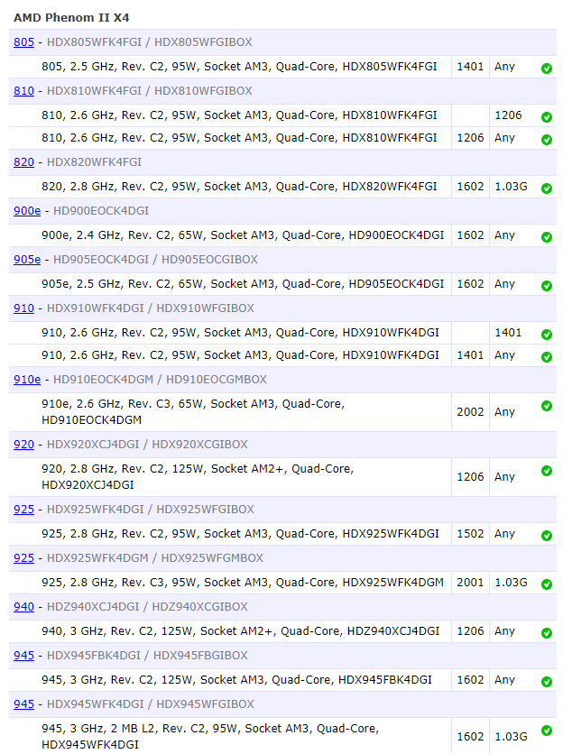Click Any in the 945 125W row
Viewport: 563px width, 754px height.
(504, 680)
